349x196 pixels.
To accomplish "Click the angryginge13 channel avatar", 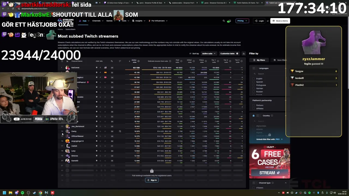I will tap(67, 141).
